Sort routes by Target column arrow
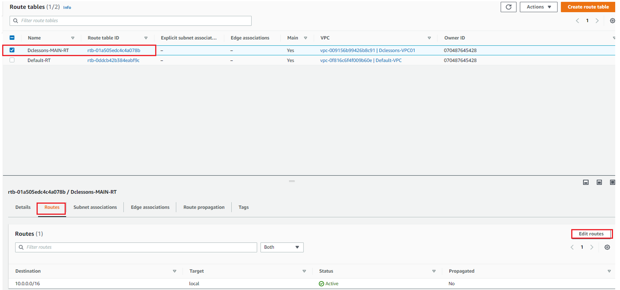Viewport: 620px width, 290px height. click(x=304, y=271)
